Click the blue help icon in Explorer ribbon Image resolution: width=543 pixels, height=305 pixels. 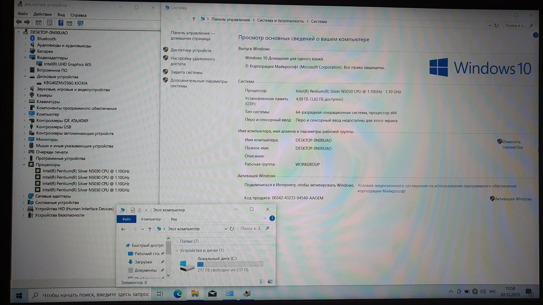[272, 218]
